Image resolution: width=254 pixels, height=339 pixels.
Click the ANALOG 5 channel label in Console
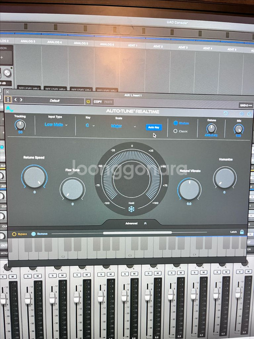[x=81, y=43]
